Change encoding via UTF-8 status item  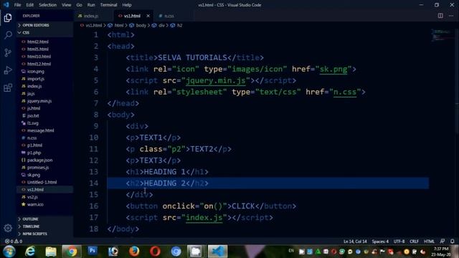click(399, 242)
